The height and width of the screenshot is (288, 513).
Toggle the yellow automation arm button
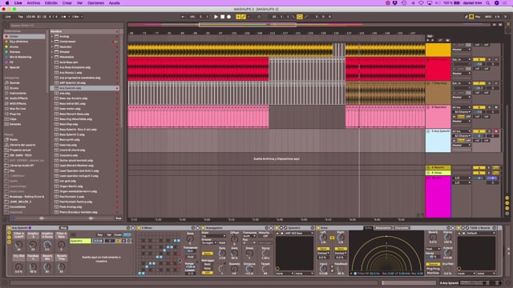point(244,17)
